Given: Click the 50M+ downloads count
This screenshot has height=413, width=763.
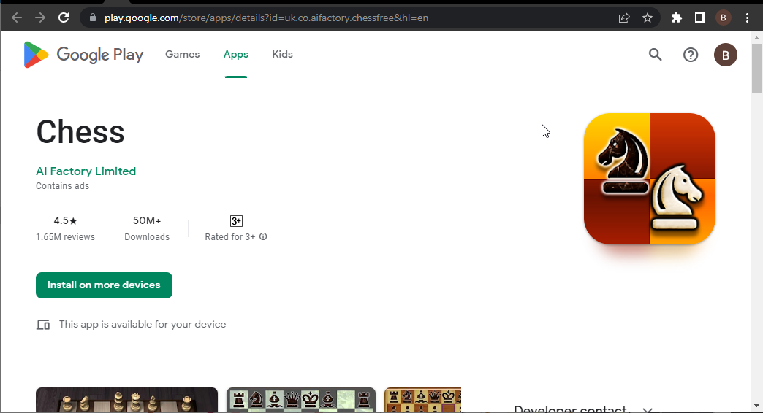Looking at the screenshot, I should (147, 220).
